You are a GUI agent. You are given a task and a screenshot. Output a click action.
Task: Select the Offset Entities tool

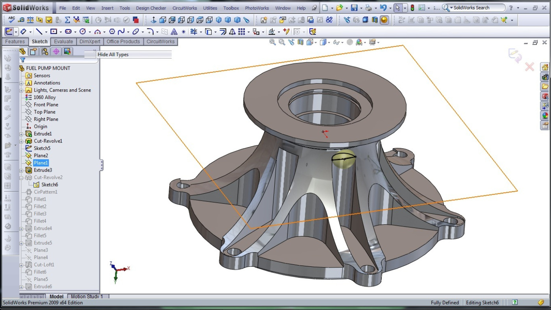[x=223, y=31]
